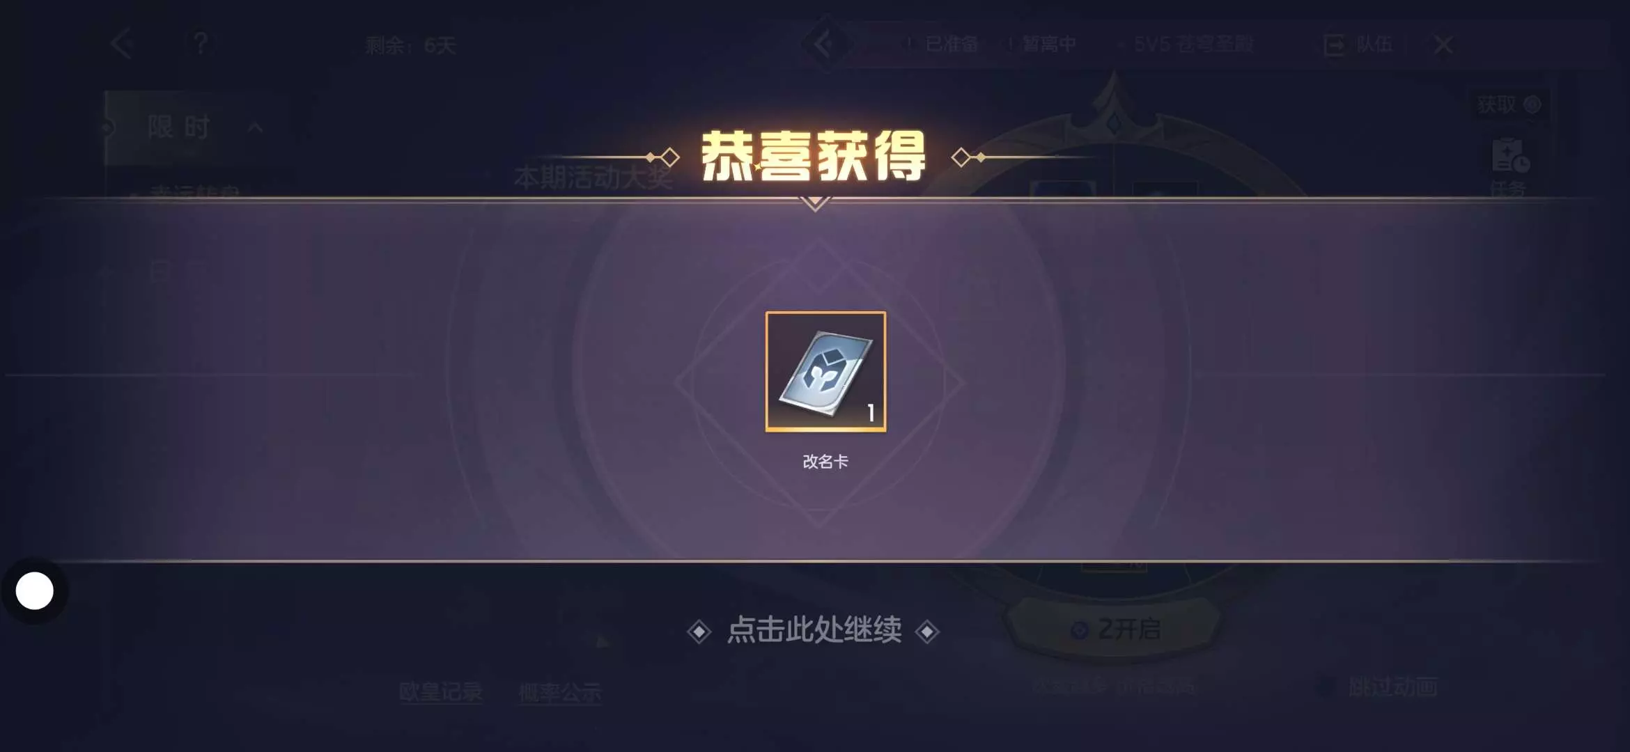Open the 欧皇记录 link
This screenshot has width=1630, height=752.
pyautogui.click(x=440, y=691)
